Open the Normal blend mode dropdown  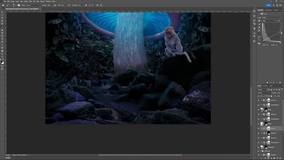[264, 93]
